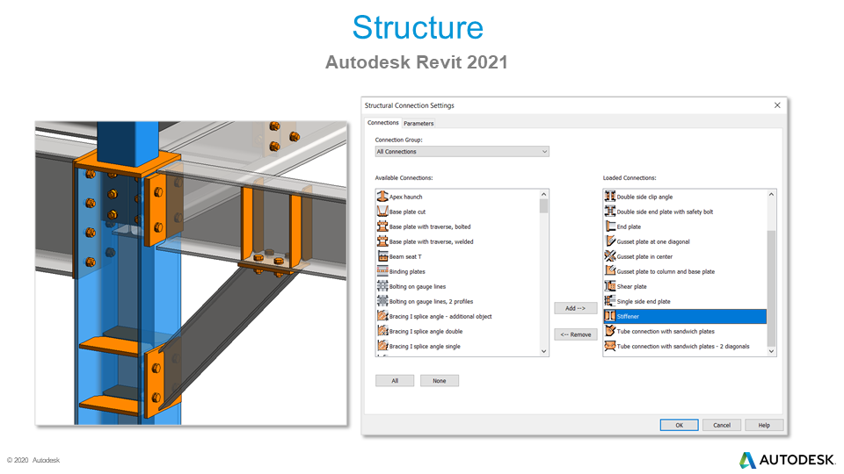Image resolution: width=844 pixels, height=474 pixels.
Task: Click the All selection button
Action: coord(395,381)
